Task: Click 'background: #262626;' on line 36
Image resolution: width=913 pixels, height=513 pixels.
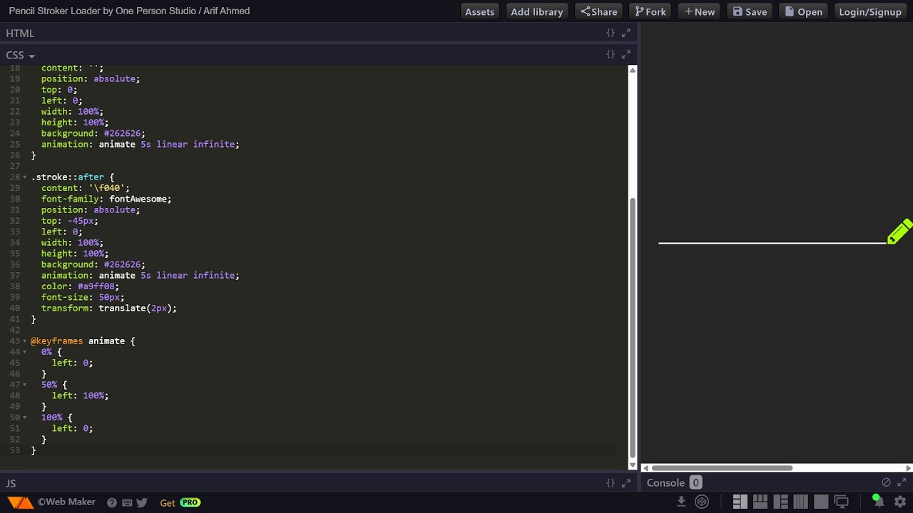Action: tap(93, 264)
